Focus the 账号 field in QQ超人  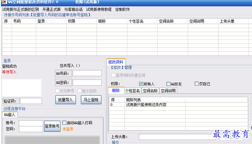(31, 123)
